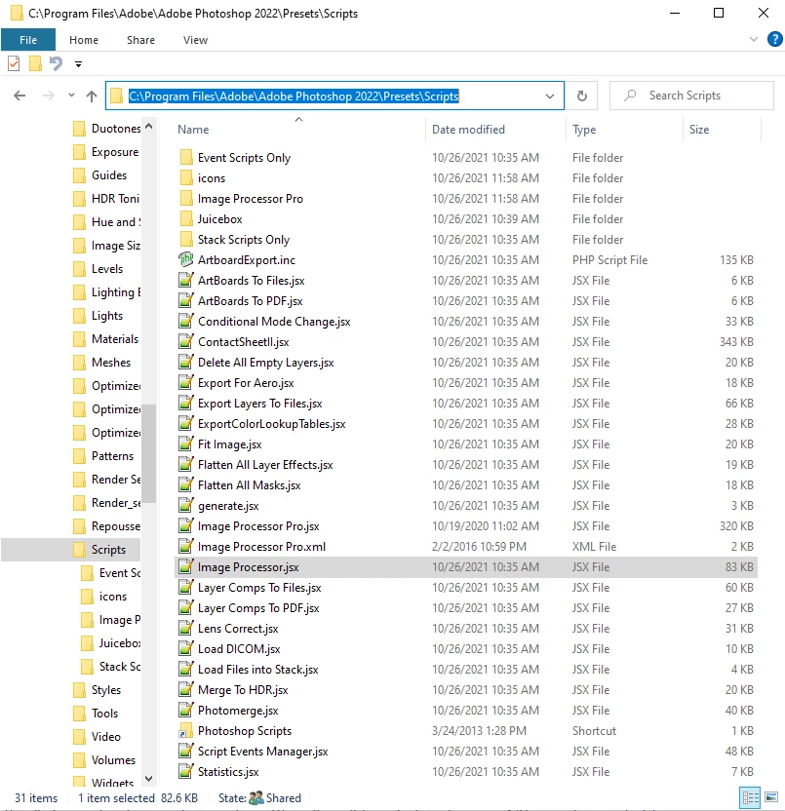The image size is (785, 811).
Task: Select Image Processor Pro.xml file icon
Action: click(186, 546)
